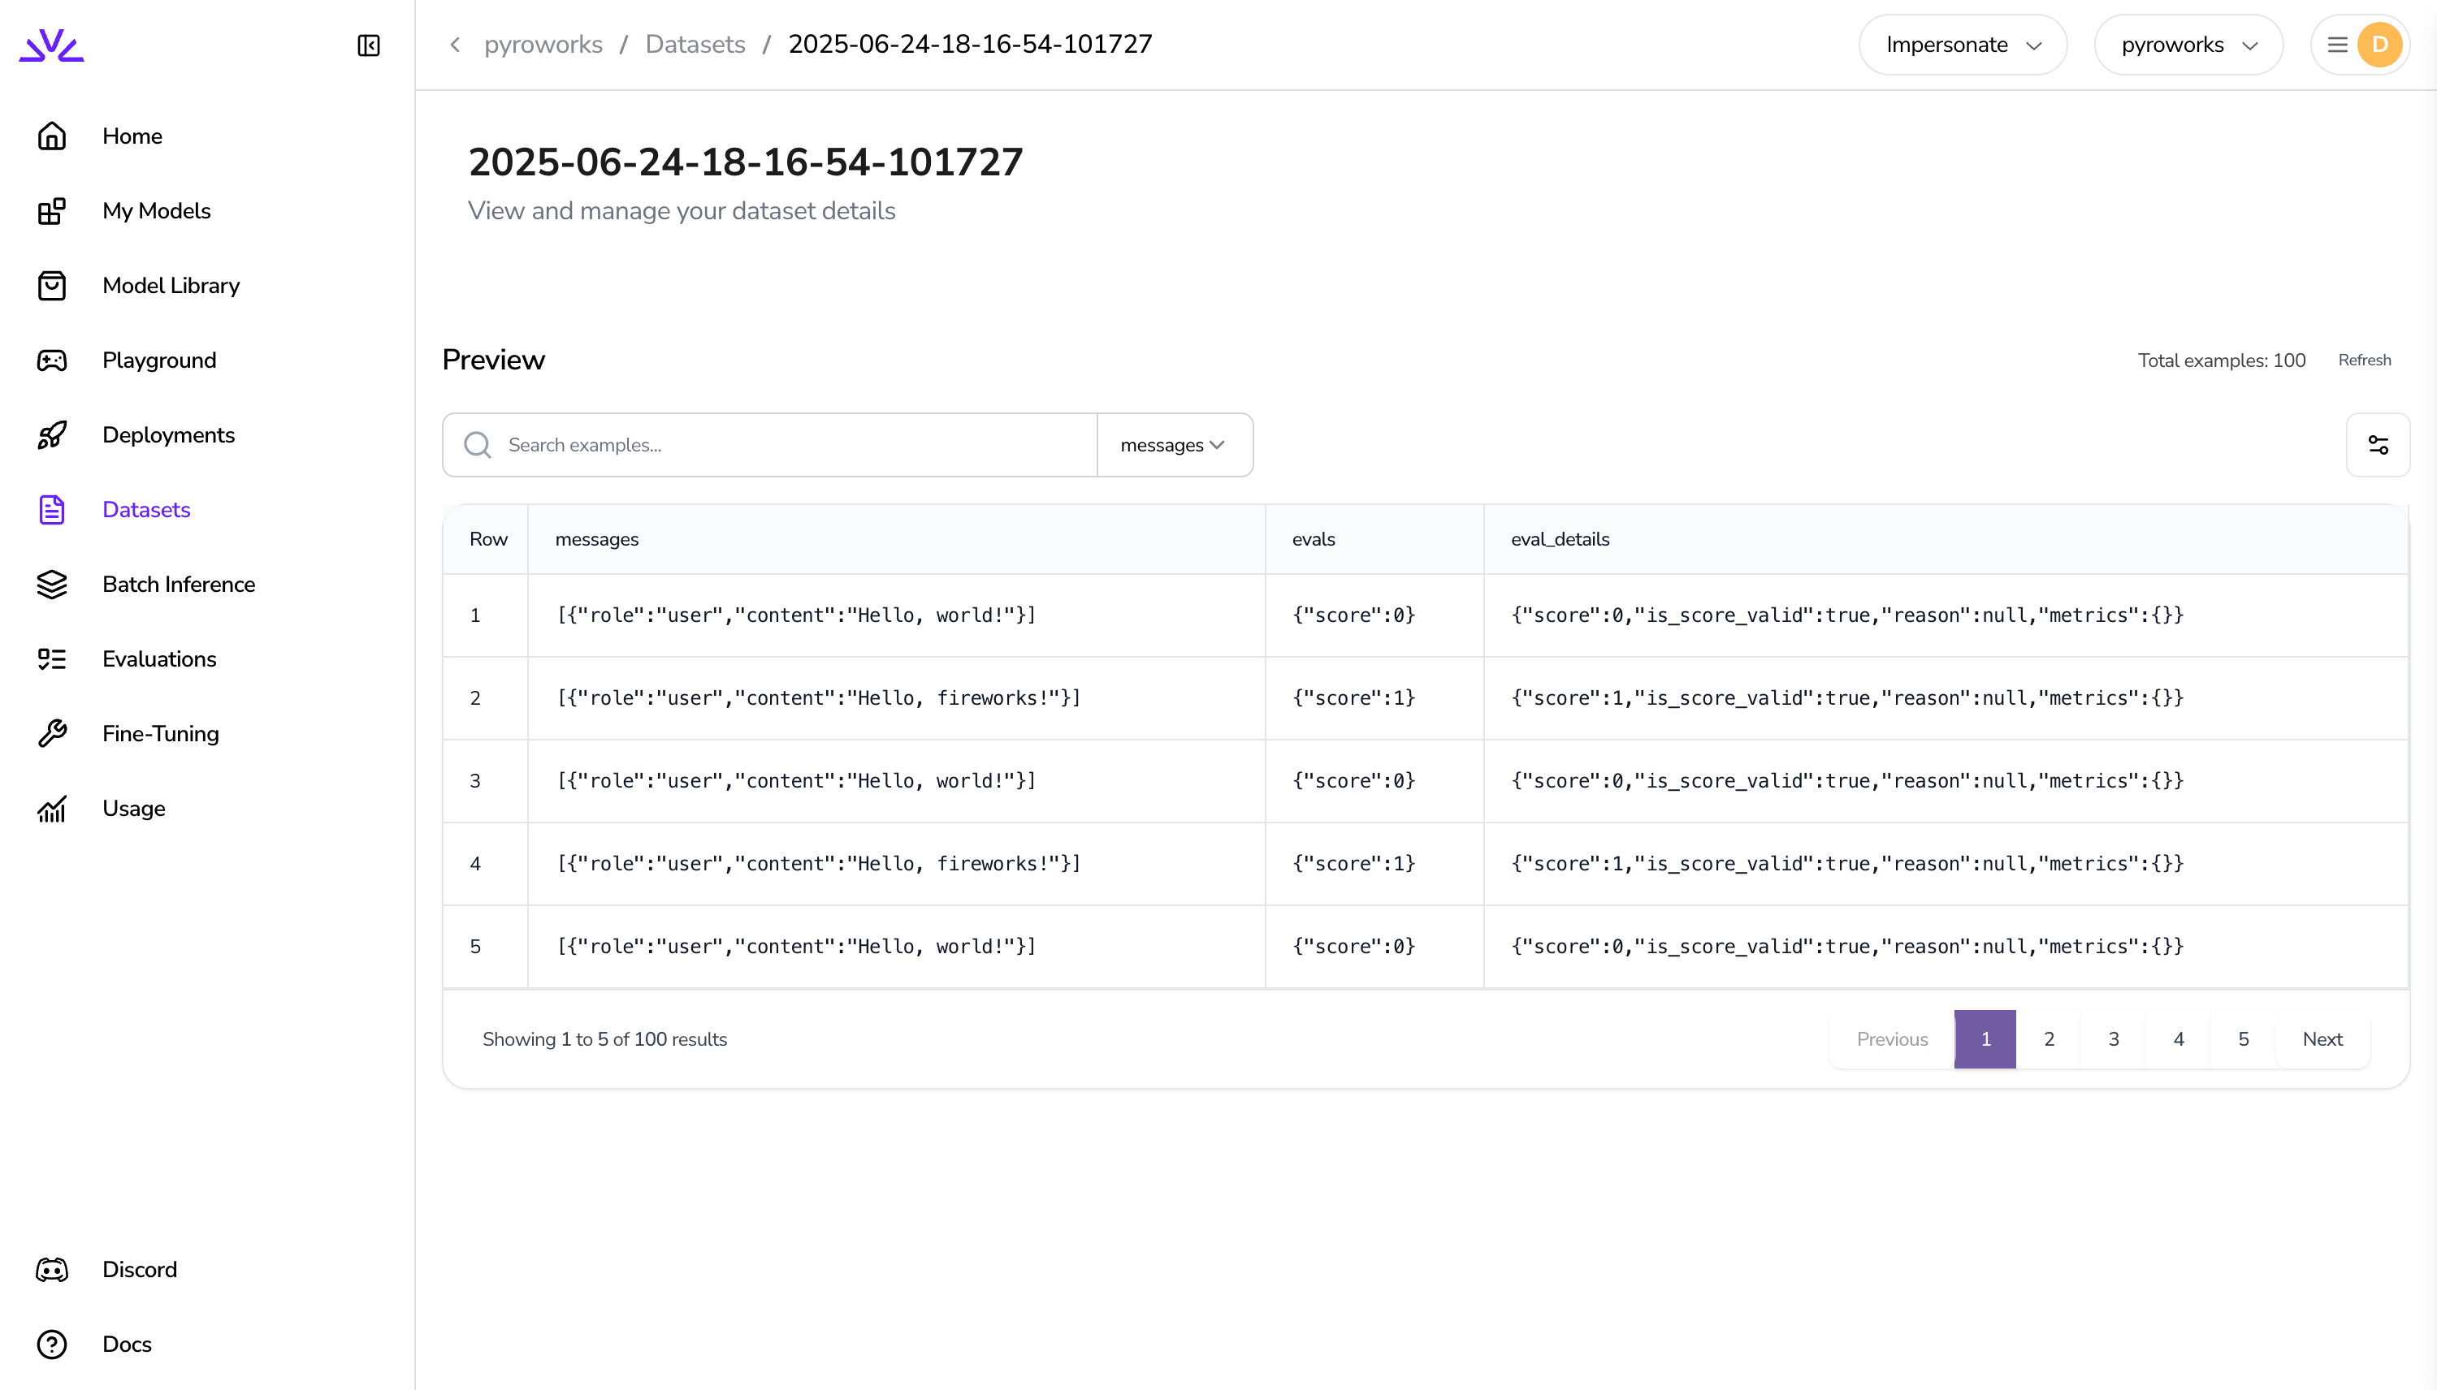Go to Fine-Tuning section

coord(160,733)
